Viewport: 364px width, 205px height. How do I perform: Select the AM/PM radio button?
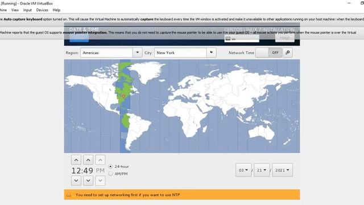coord(110,174)
